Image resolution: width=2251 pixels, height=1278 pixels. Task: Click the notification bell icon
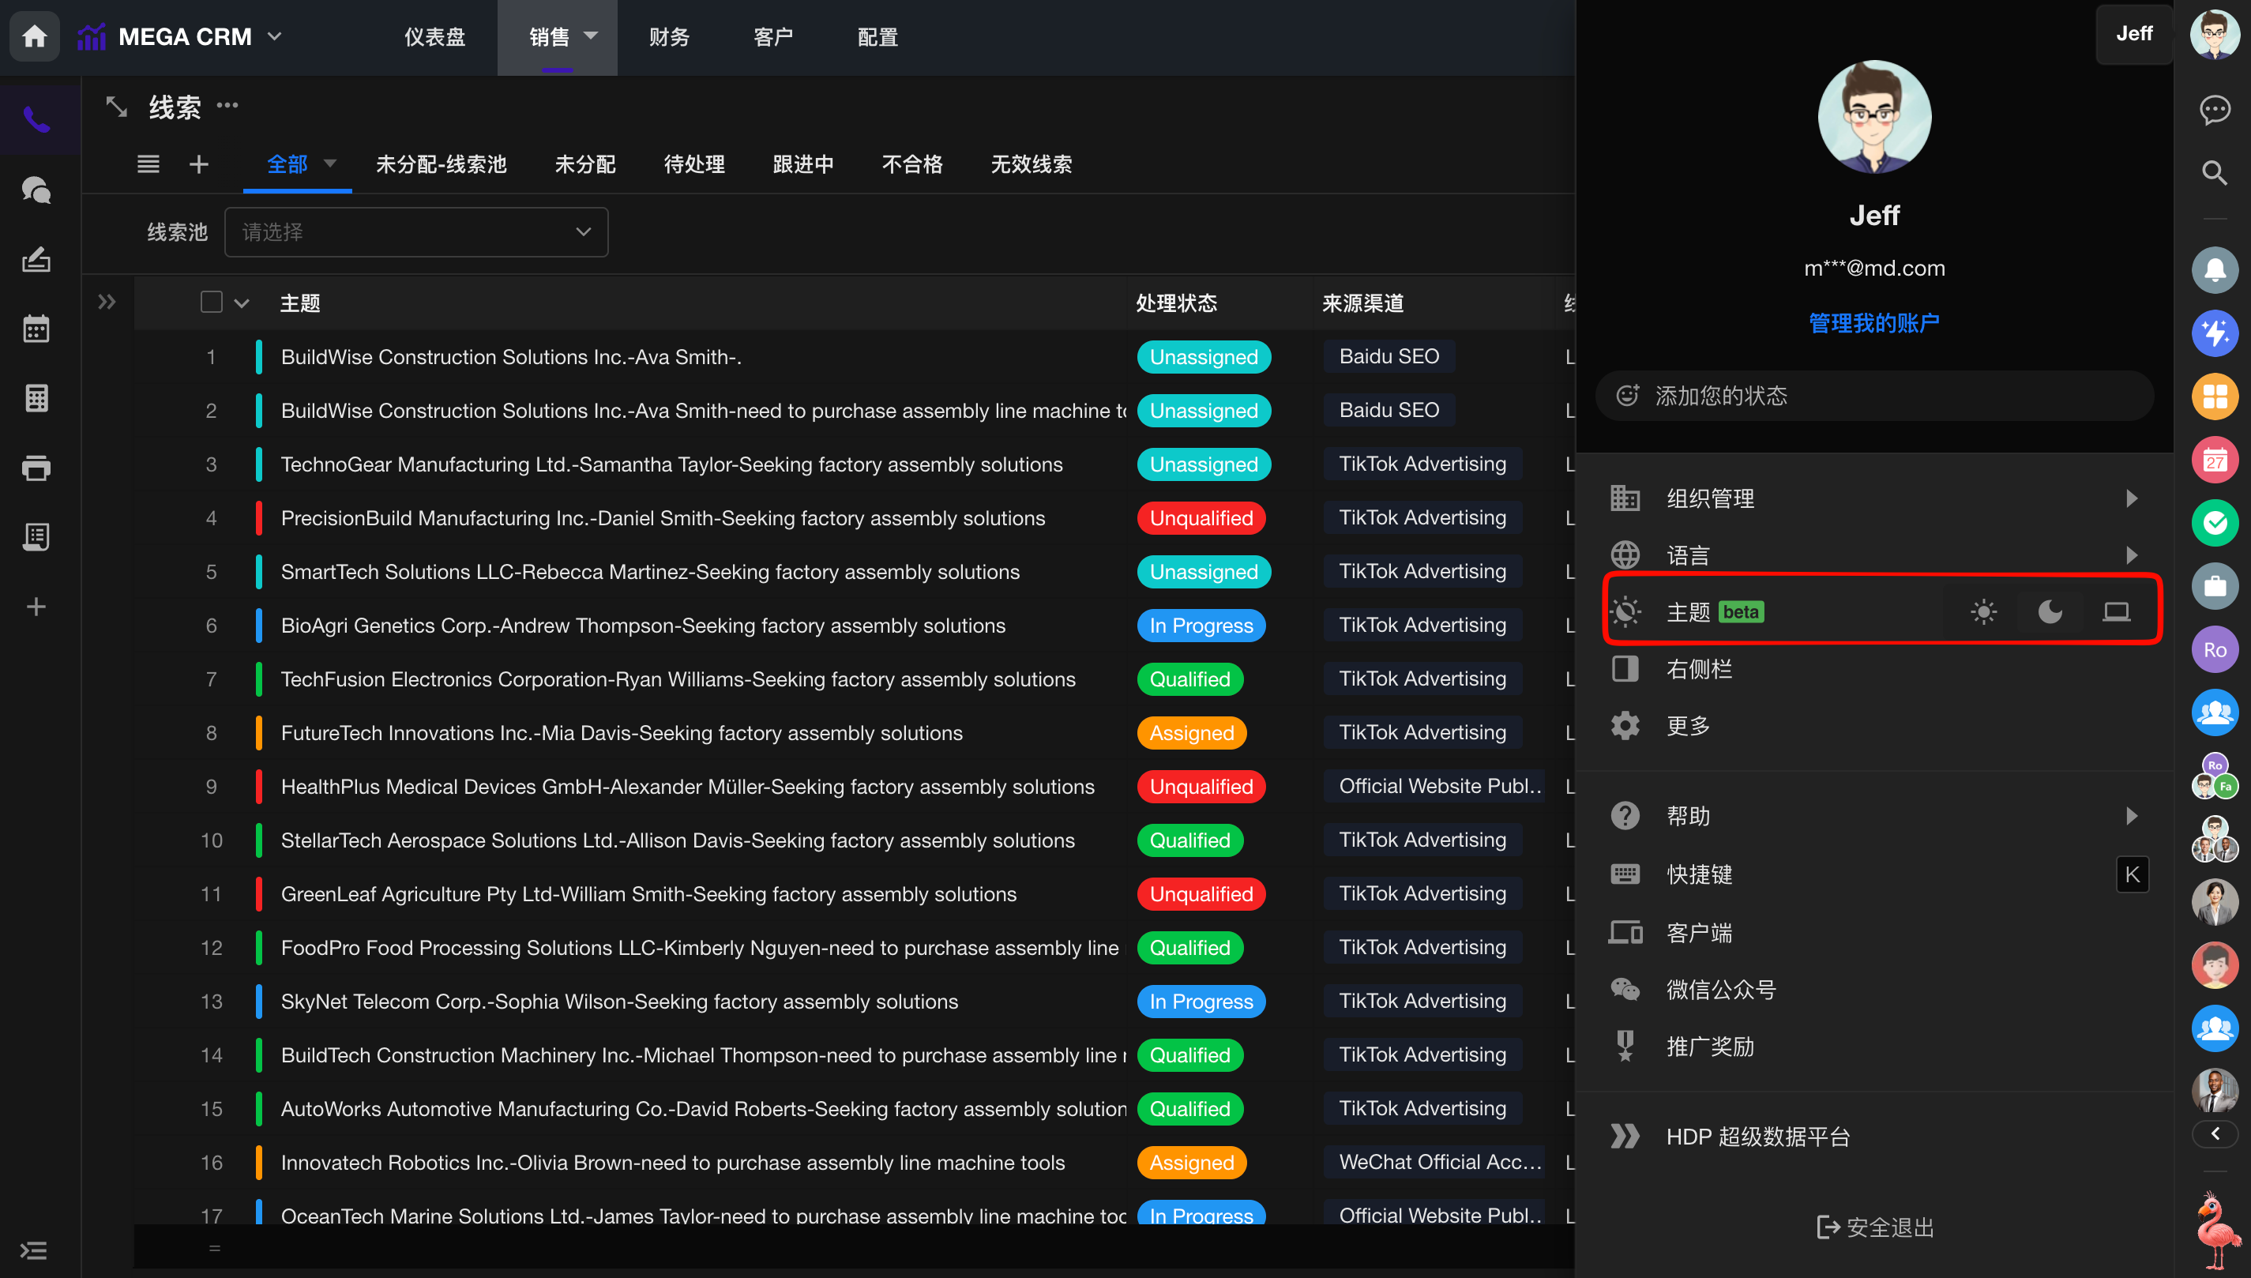coord(2214,270)
